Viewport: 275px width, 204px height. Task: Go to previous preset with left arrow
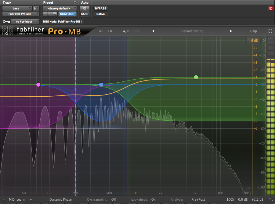point(153,31)
